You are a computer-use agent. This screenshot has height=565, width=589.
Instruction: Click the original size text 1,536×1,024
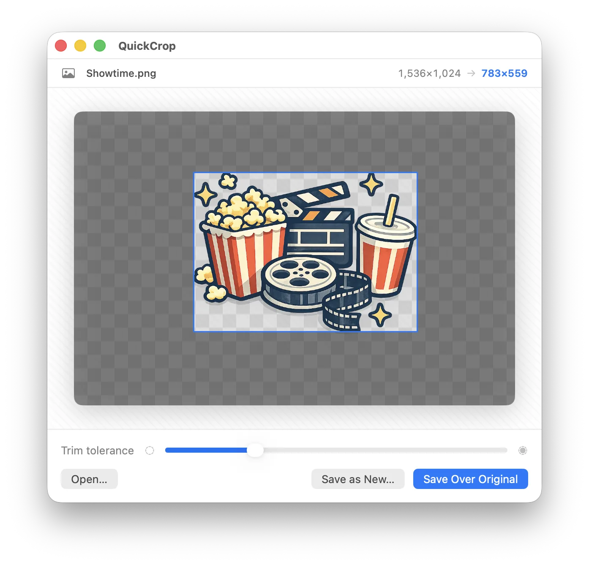429,73
